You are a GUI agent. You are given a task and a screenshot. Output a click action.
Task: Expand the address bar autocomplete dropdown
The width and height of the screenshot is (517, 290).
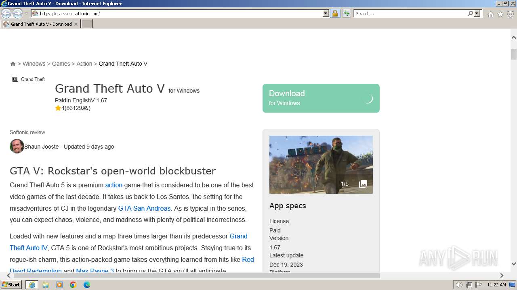pyautogui.click(x=326, y=13)
